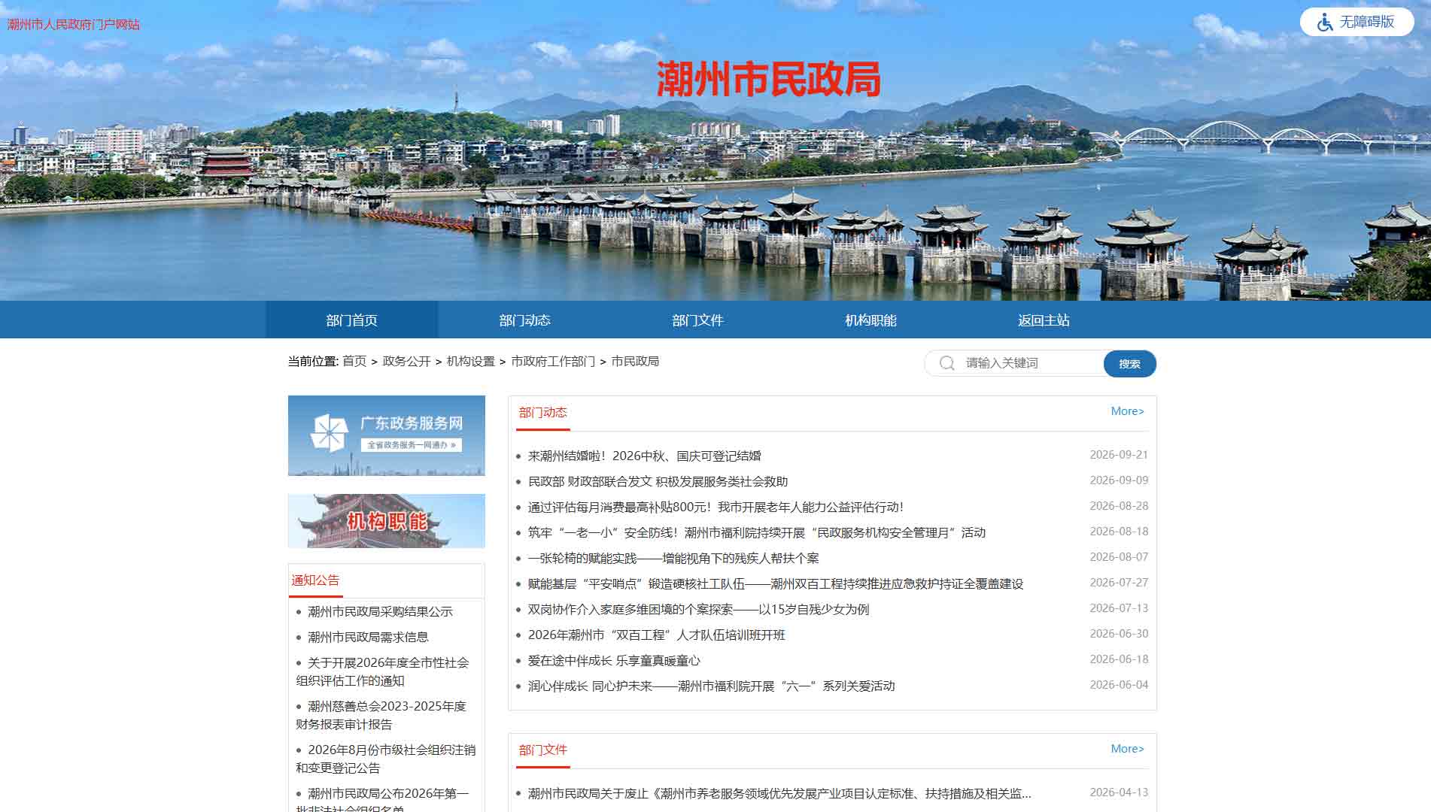The height and width of the screenshot is (812, 1431).
Task: Click 市民政局 in the breadcrumb
Action: click(x=635, y=362)
